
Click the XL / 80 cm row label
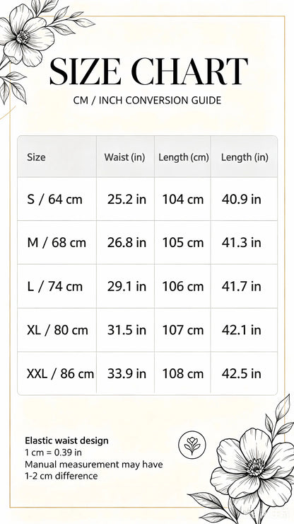coord(57,330)
